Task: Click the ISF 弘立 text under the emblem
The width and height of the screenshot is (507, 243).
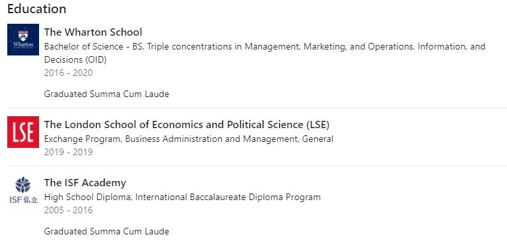Action: tap(24, 200)
